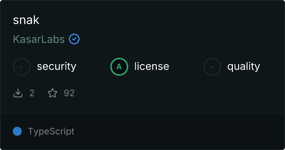Click the dashed divider above TypeScript
Screen dimensions: 285x150
(x=142, y=114)
